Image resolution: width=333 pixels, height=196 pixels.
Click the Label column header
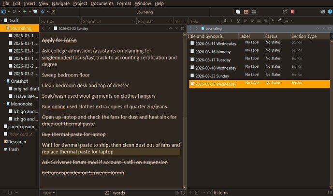(251, 36)
